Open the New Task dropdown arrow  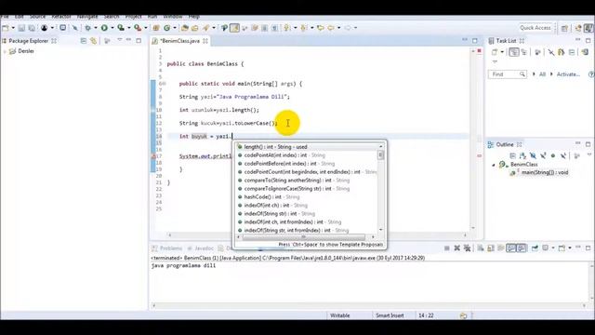tap(502, 52)
